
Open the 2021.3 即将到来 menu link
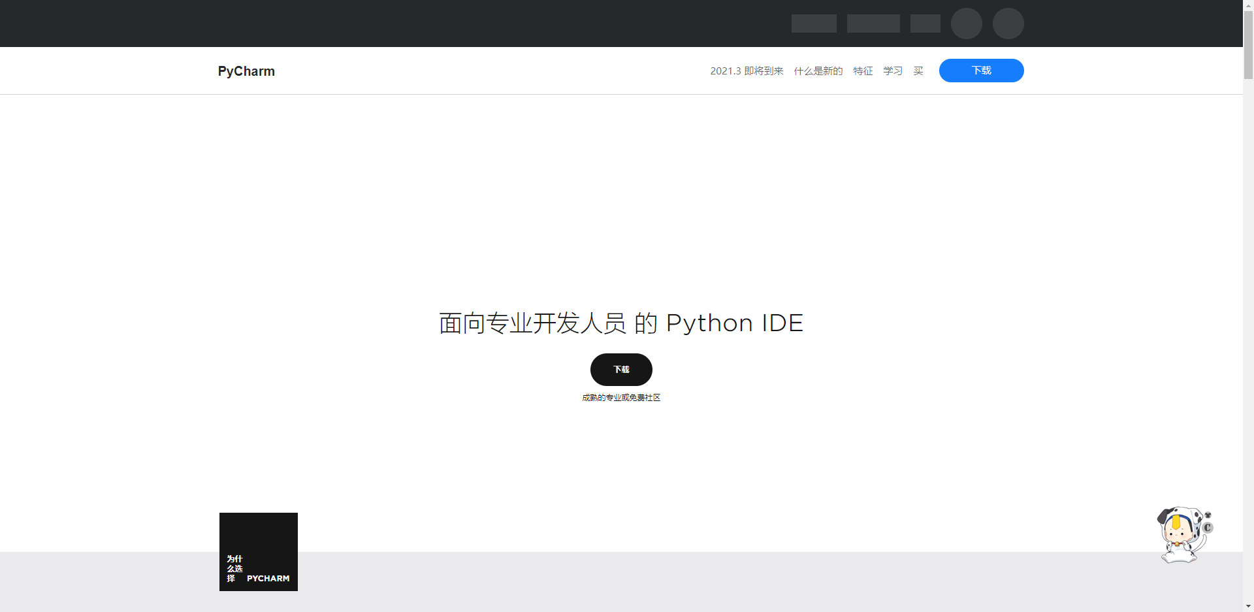pos(747,71)
